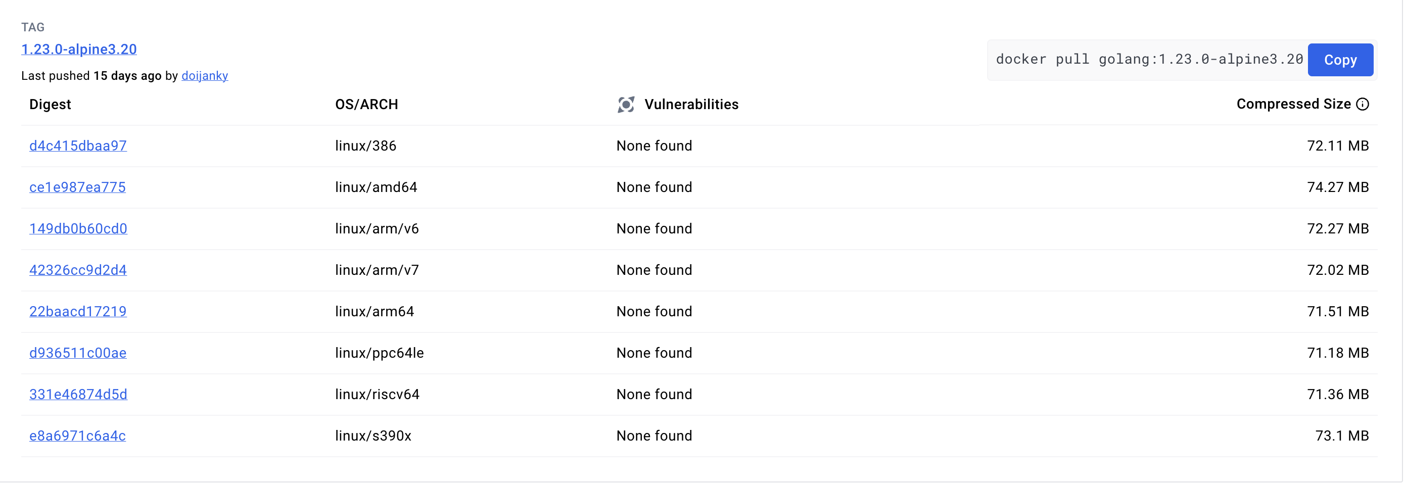Image resolution: width=1404 pixels, height=484 pixels.
Task: Open digest d4c415dbaa97 for linux/386
Action: [78, 146]
